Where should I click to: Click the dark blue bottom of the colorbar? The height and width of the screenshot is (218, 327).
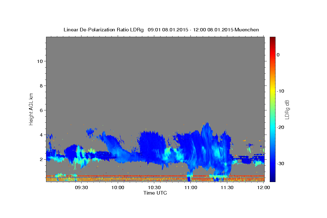(272, 179)
